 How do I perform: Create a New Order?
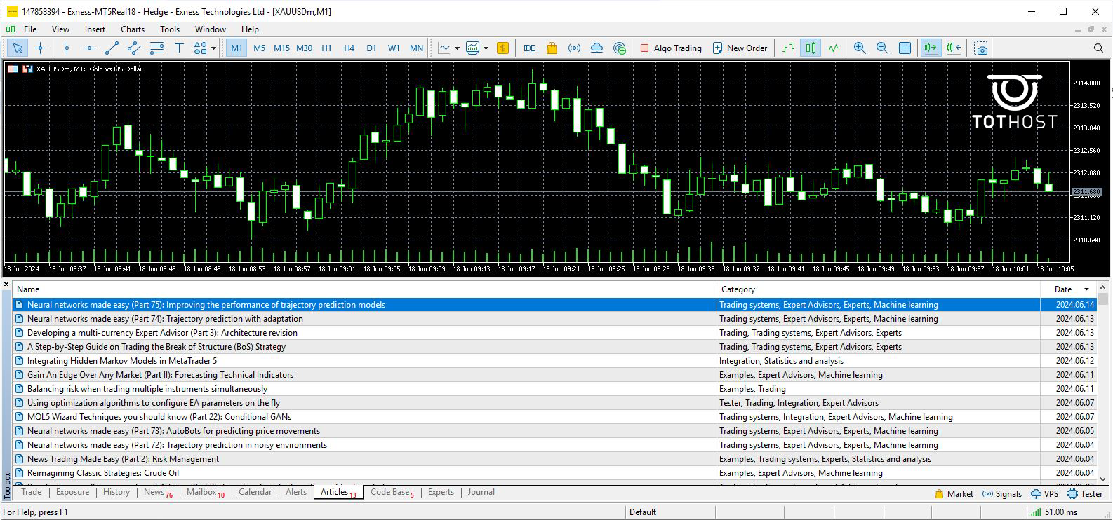click(740, 48)
